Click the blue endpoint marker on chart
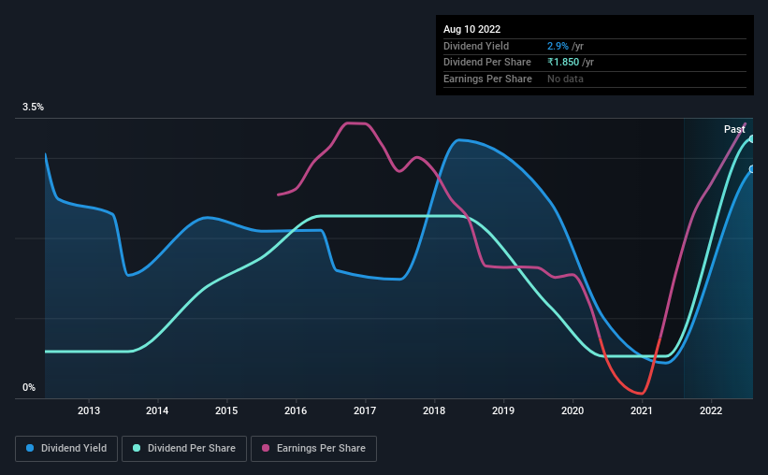 tap(752, 169)
